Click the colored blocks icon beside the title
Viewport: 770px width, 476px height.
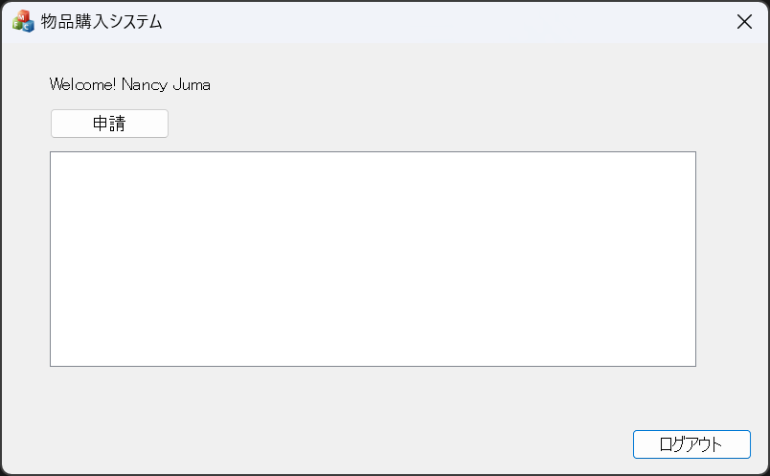tap(23, 22)
